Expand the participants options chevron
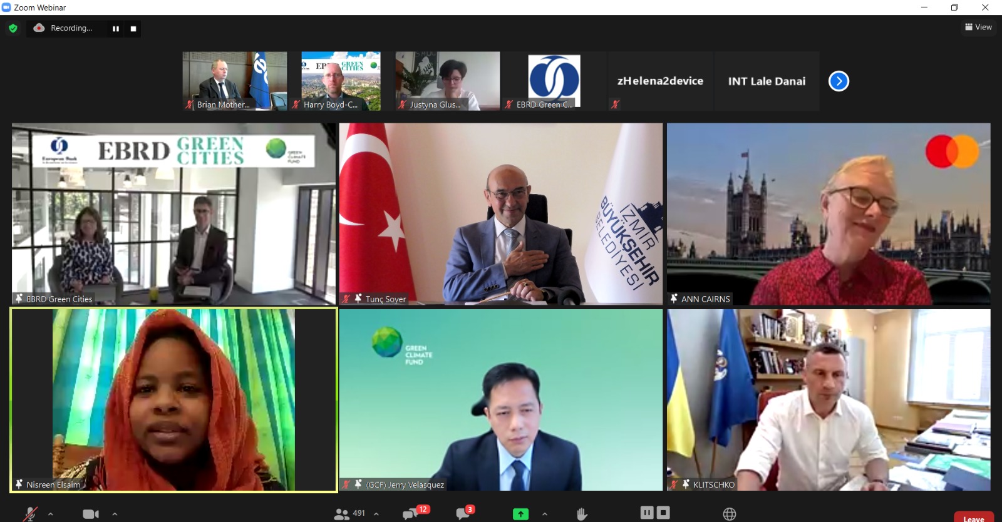Image resolution: width=1002 pixels, height=522 pixels. pyautogui.click(x=376, y=514)
